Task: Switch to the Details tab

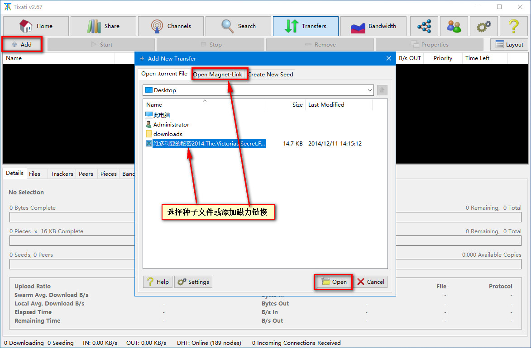Action: [x=14, y=173]
